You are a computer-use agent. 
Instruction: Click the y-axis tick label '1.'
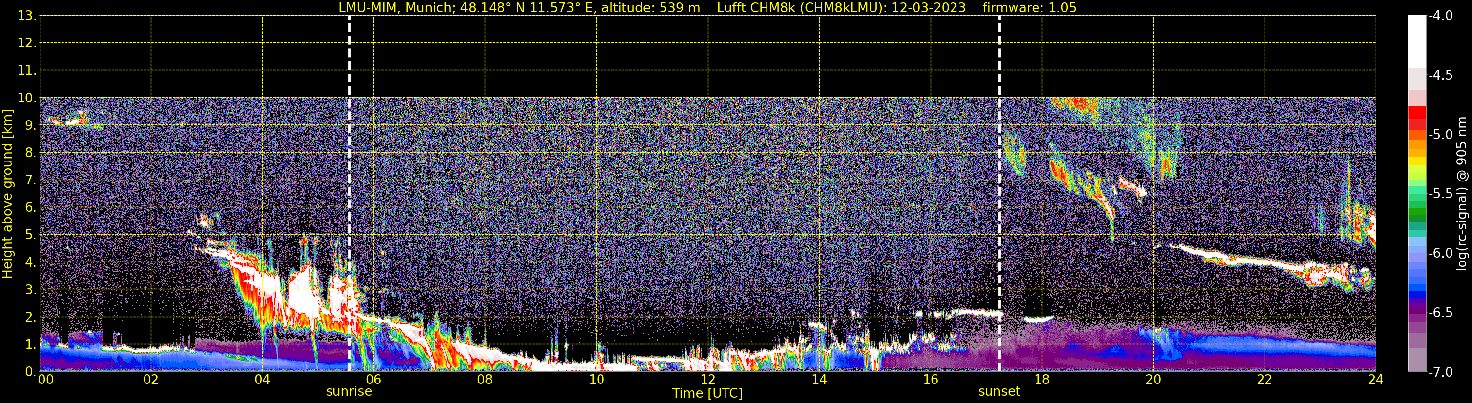click(x=30, y=345)
